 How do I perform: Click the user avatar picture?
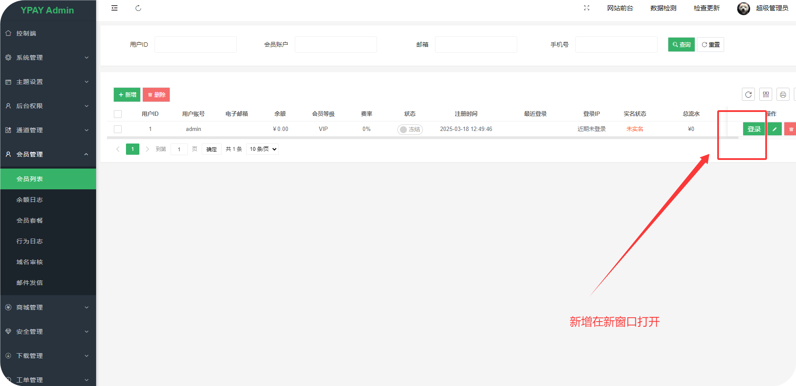tap(744, 8)
